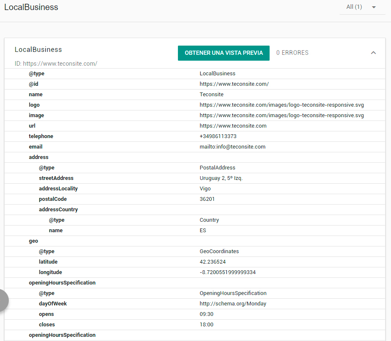Select the PostalAddress type value
Viewport: 391px width, 341px height.
tap(217, 168)
